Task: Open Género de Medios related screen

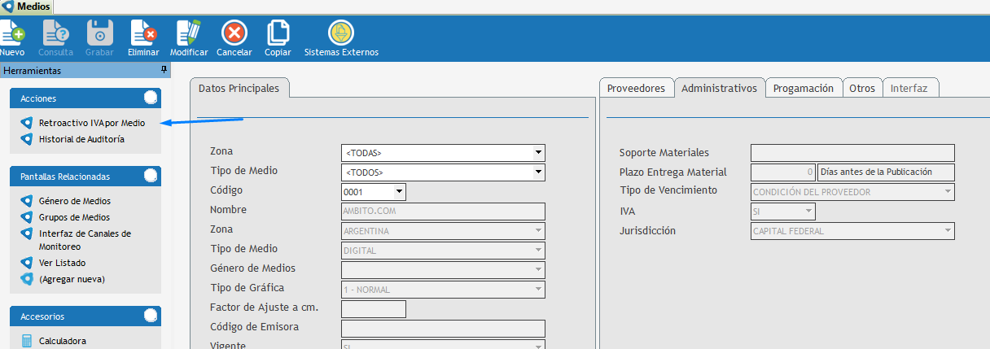Action: point(75,201)
